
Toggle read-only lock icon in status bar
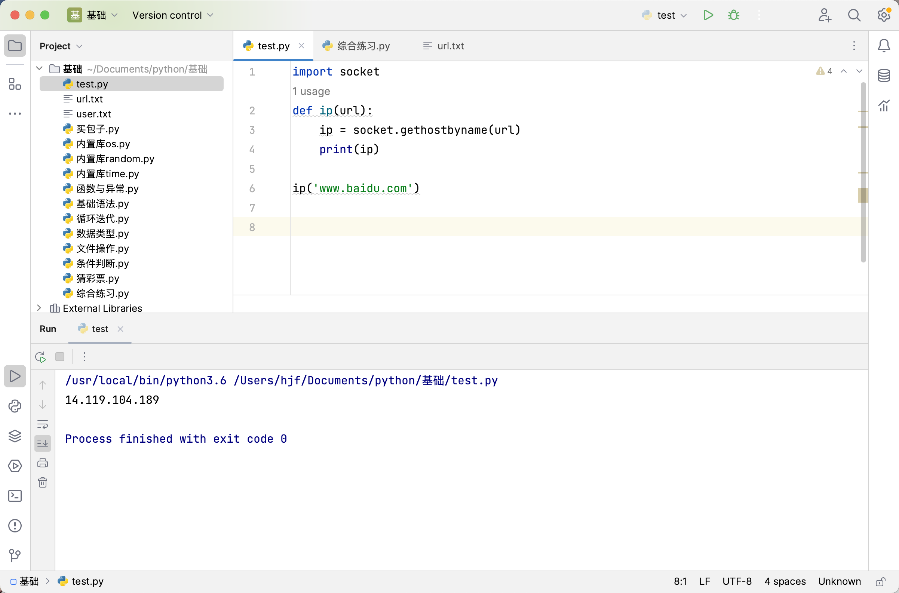880,581
